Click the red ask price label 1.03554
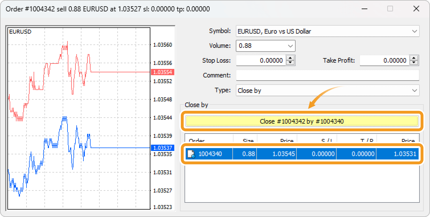This screenshot has width=430, height=217. point(162,72)
